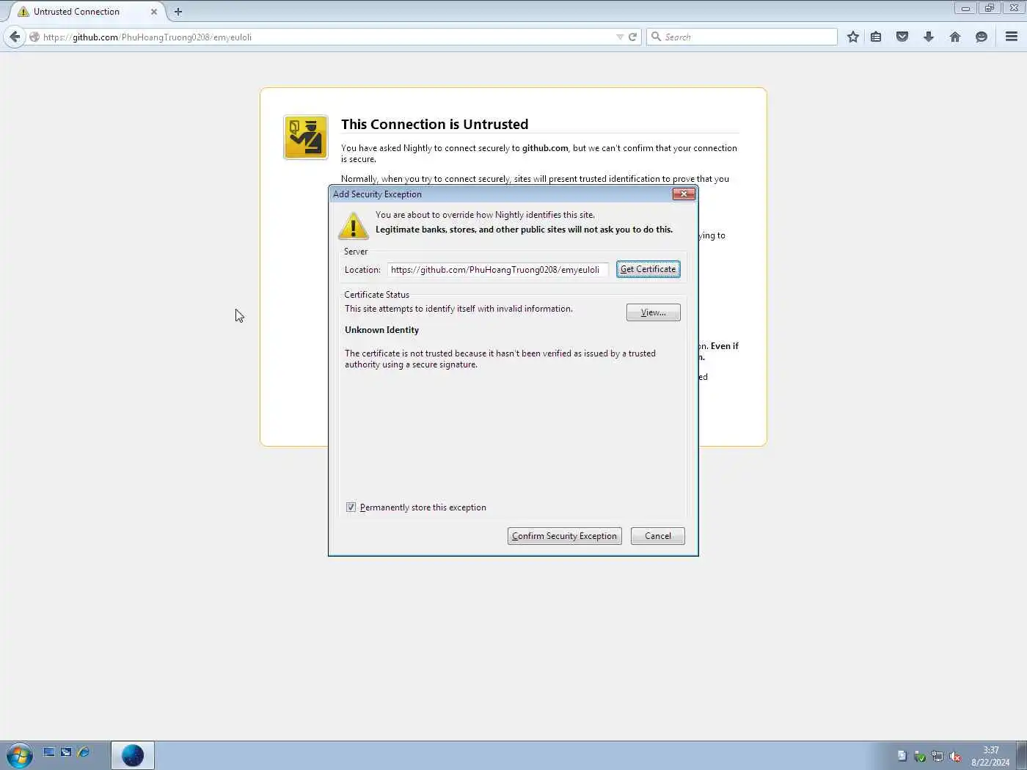Viewport: 1027px width, 770px height.
Task: Click the site identity globe icon
Action: click(x=34, y=37)
